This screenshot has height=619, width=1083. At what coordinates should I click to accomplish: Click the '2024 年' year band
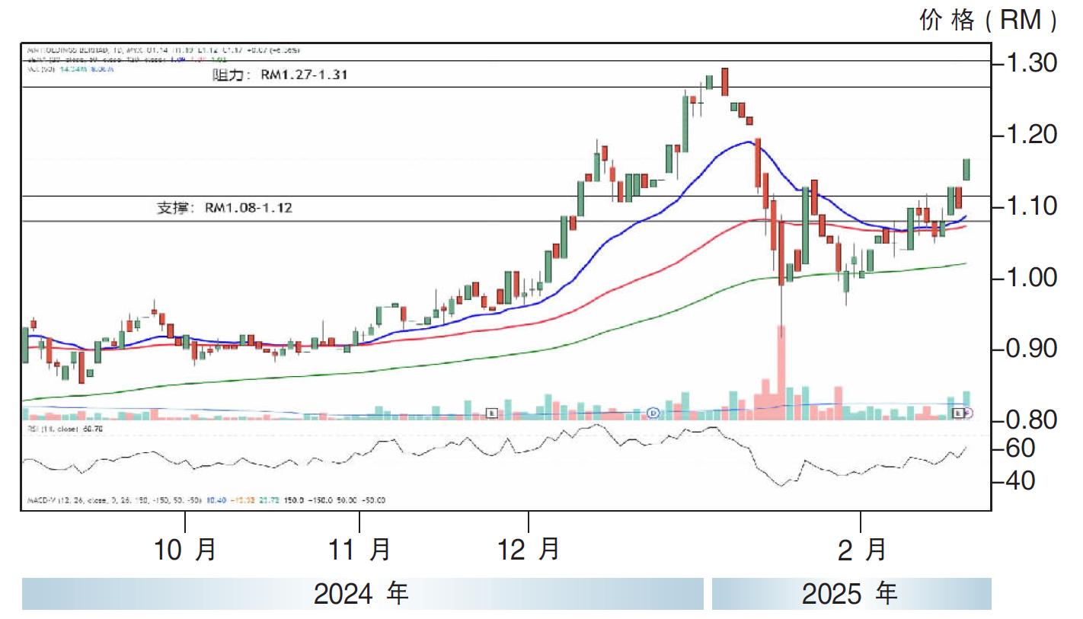click(x=362, y=594)
